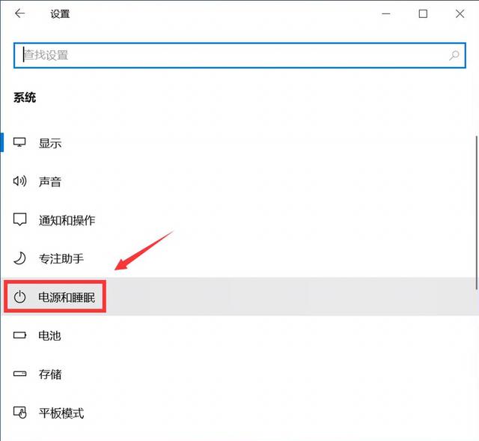Screen dimensions: 479x441
Task: Open the 显示 settings page
Action: coord(239,143)
